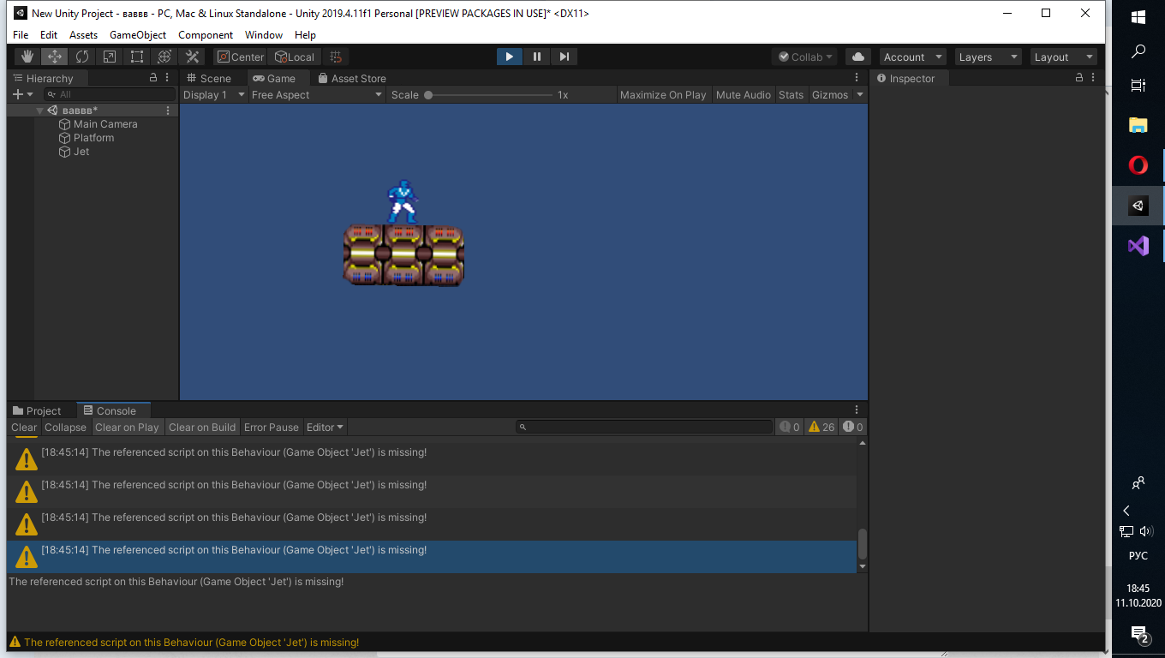Select the Move tool

[55, 57]
